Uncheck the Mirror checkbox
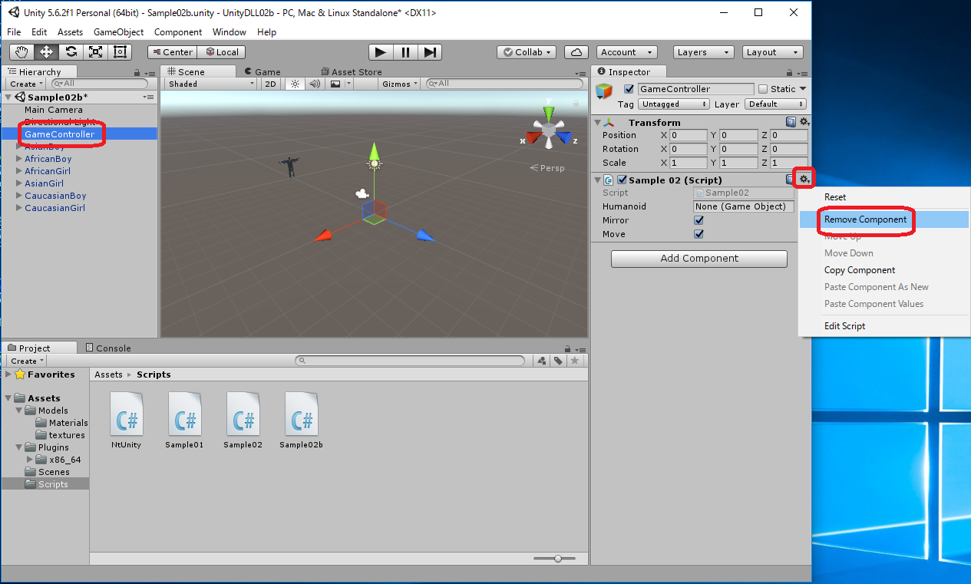This screenshot has width=971, height=584. [699, 220]
